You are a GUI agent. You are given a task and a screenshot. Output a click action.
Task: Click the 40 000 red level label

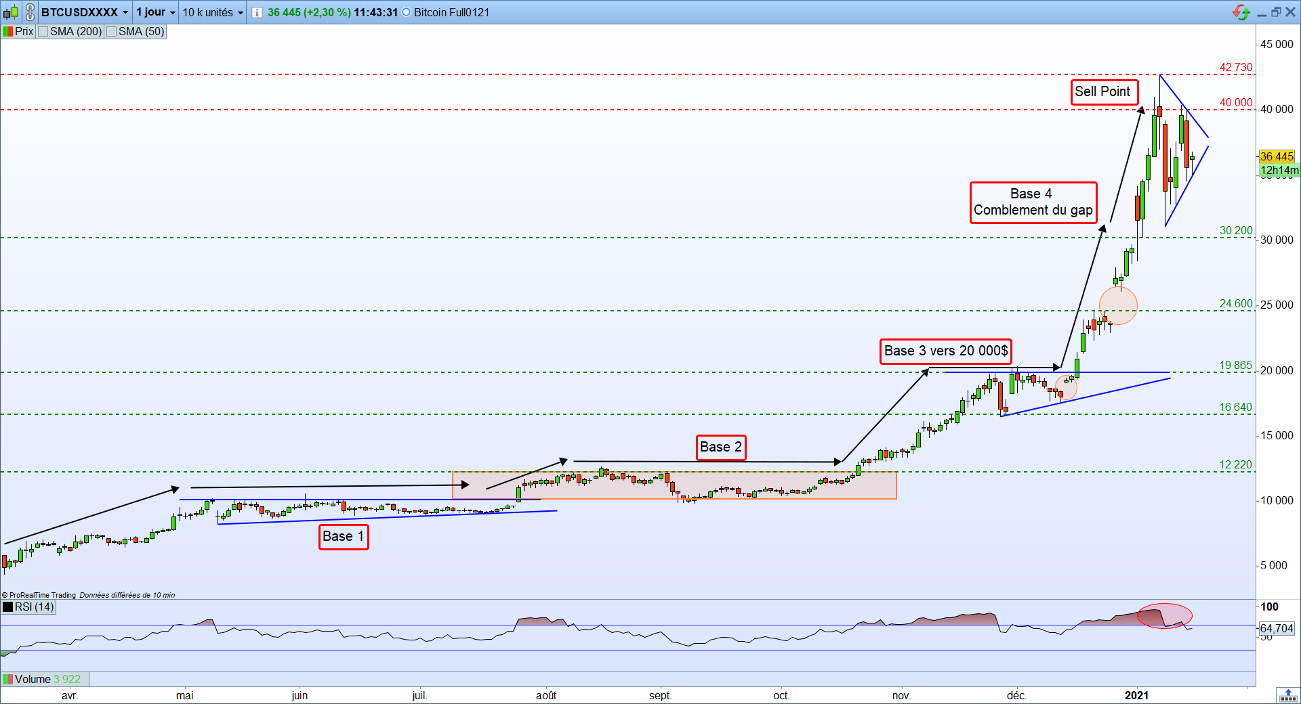click(1236, 102)
